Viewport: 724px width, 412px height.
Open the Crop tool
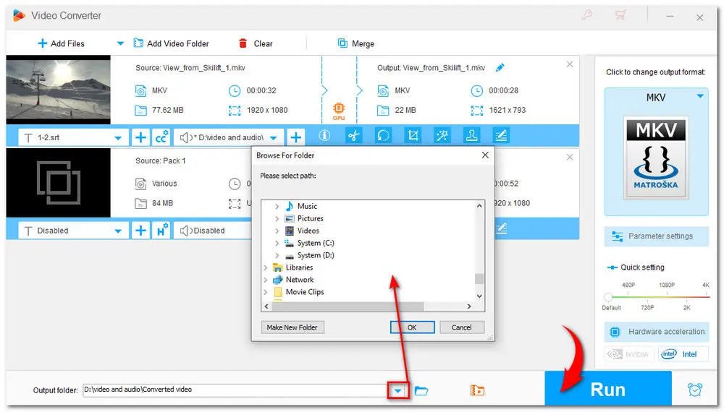coord(413,135)
